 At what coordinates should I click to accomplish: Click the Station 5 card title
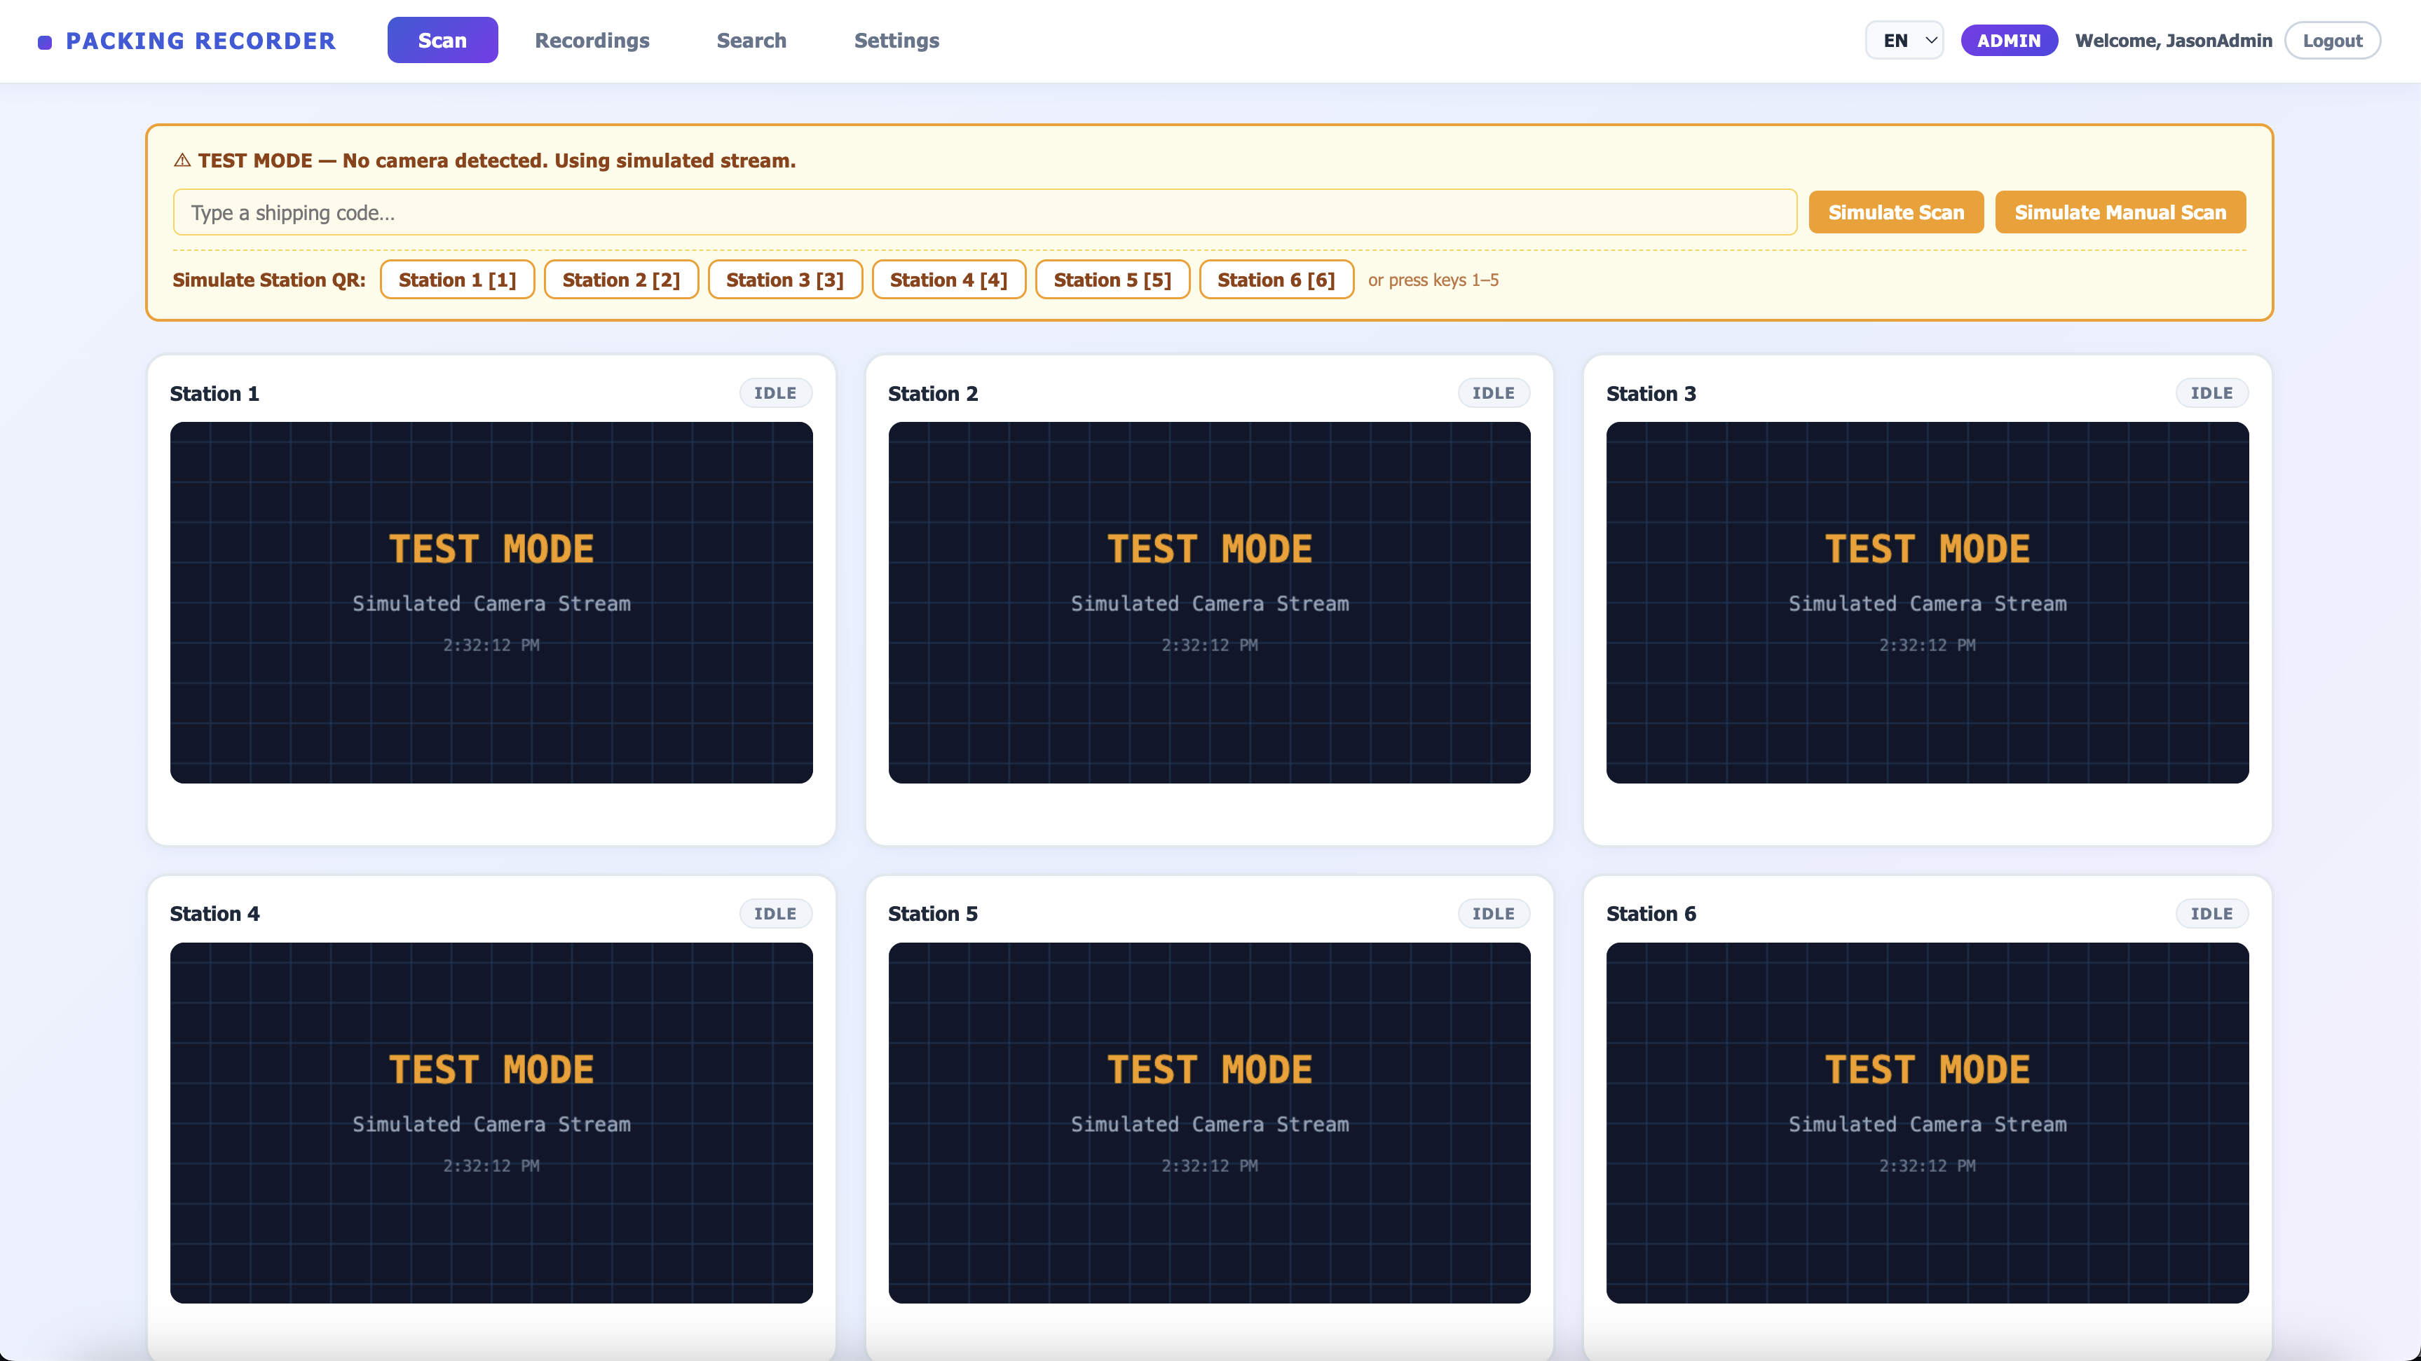[932, 914]
